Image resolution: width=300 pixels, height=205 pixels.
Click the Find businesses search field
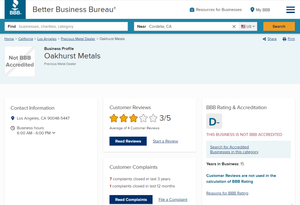[66, 26]
